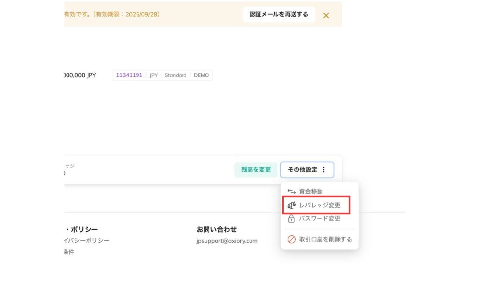The height and width of the screenshot is (282, 501).
Task: Click the jpsupport@axiory.com email address
Action: (228, 241)
